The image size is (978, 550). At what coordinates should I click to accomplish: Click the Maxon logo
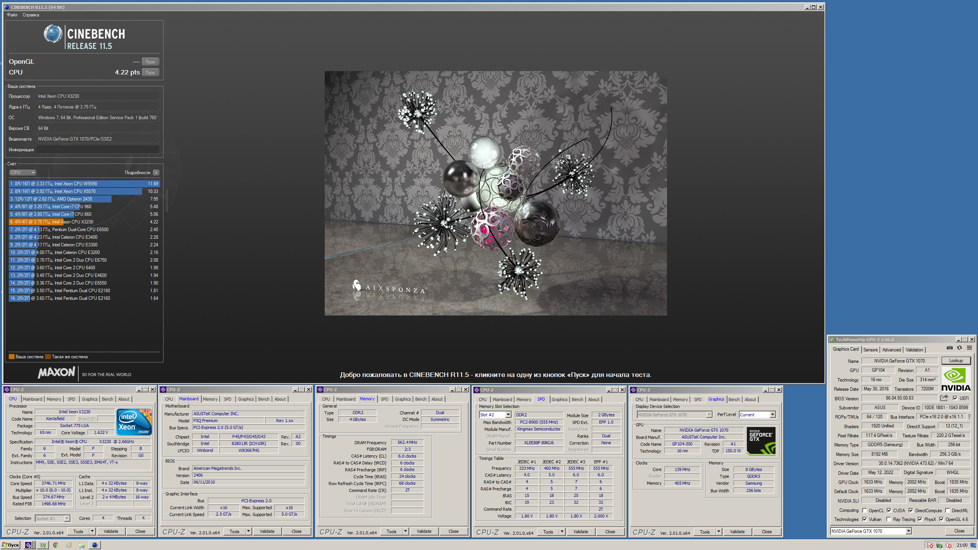[57, 372]
